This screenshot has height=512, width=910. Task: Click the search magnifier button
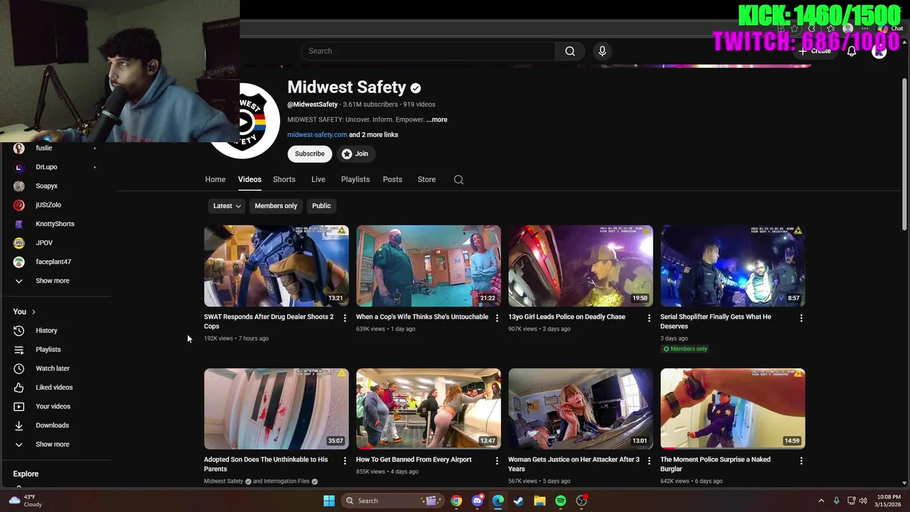[570, 51]
